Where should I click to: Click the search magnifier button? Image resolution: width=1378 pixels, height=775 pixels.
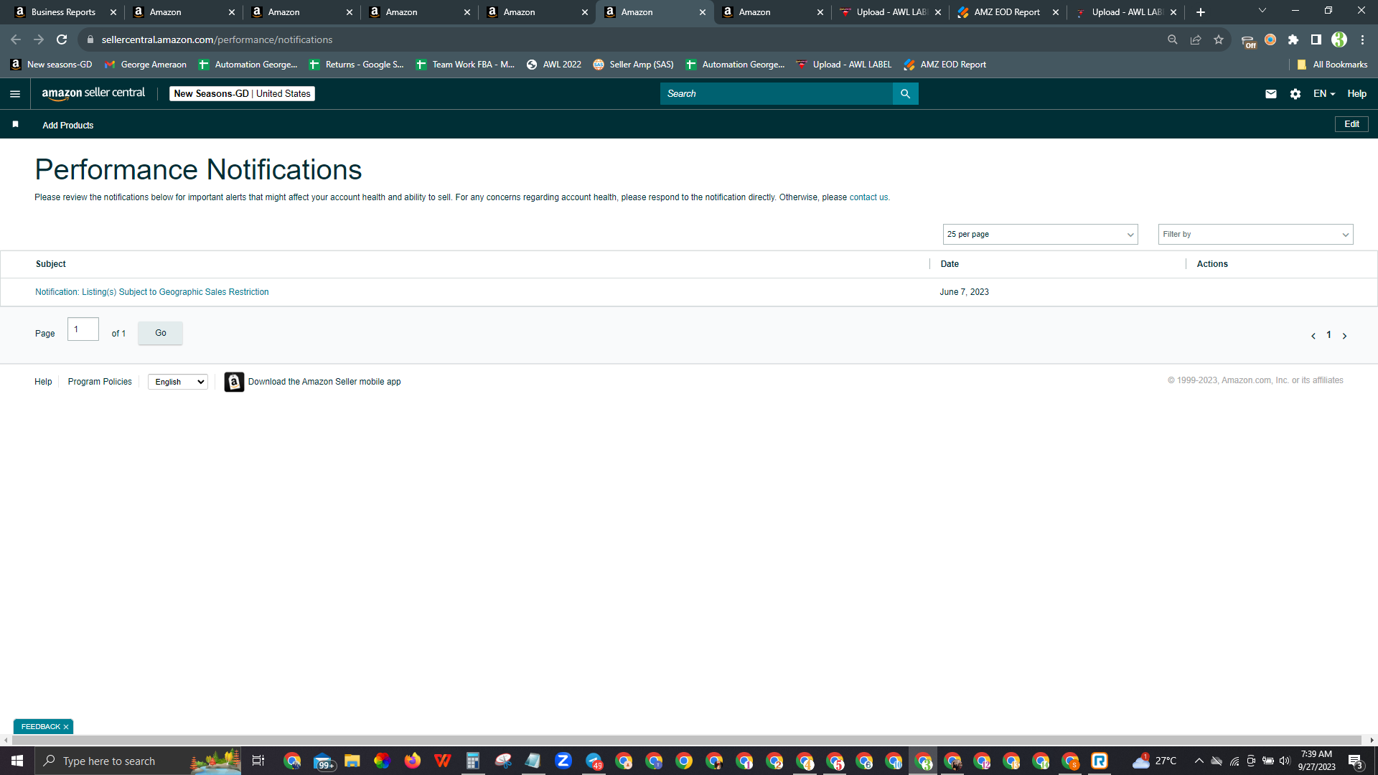coord(905,94)
